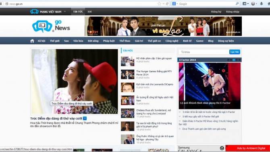Open the Dòng sự kiện section
270x152 pixels.
(226, 41)
